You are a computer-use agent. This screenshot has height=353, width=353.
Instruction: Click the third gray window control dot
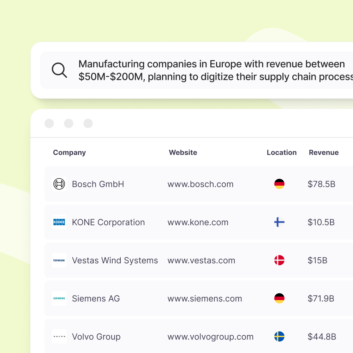pyautogui.click(x=88, y=123)
